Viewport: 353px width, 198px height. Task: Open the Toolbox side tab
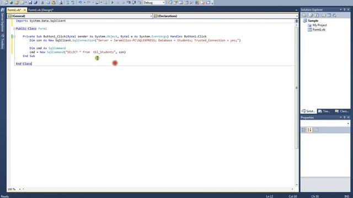(x=2, y=42)
